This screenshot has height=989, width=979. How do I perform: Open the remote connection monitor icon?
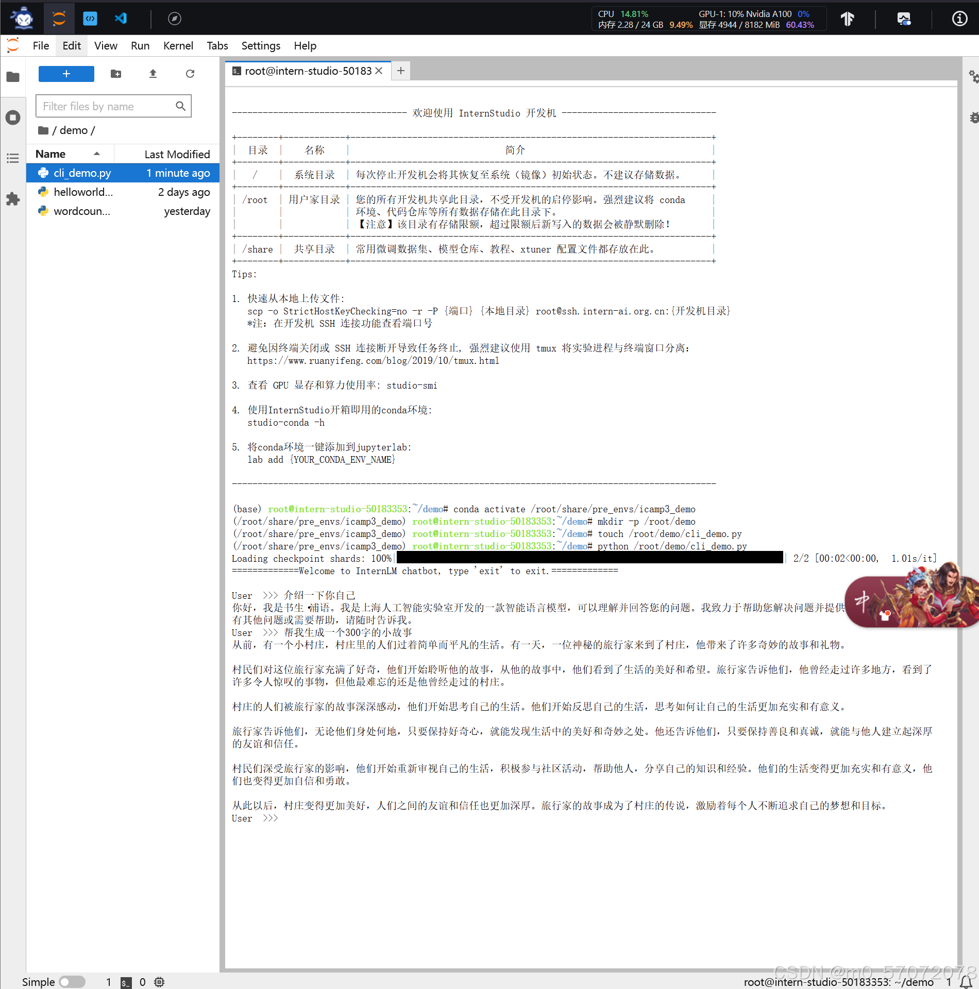pyautogui.click(x=904, y=19)
